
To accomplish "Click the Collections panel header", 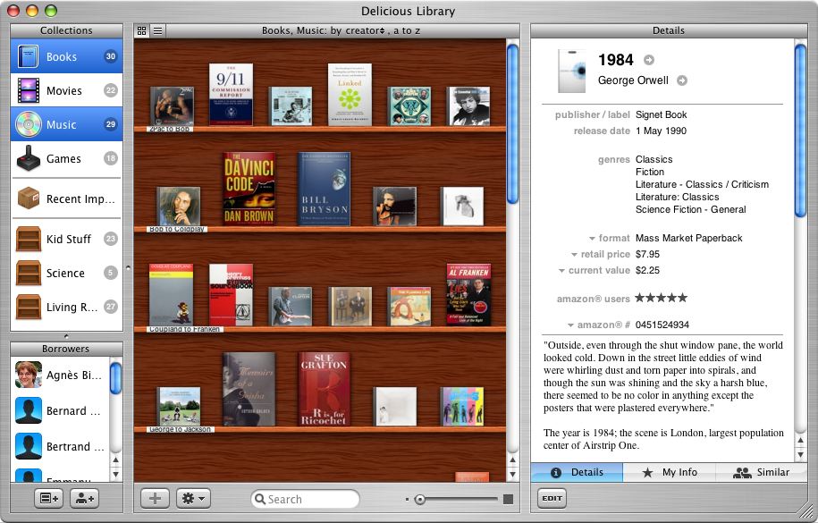I will (66, 30).
